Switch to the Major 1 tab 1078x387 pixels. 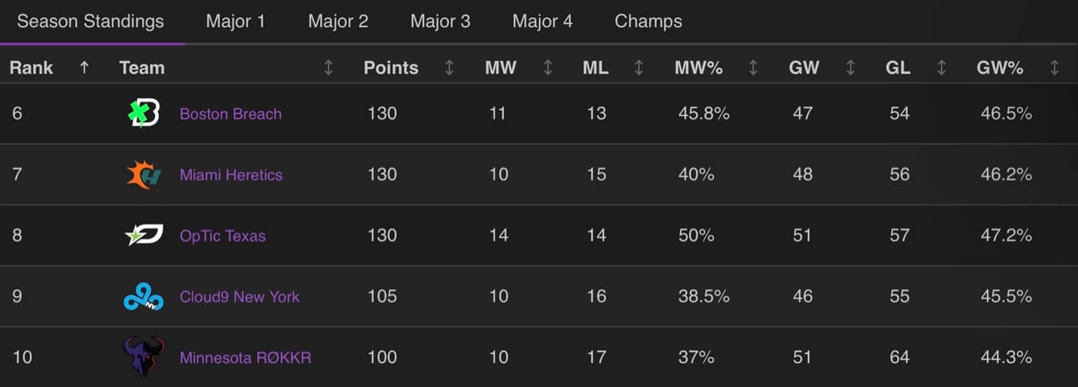point(235,22)
